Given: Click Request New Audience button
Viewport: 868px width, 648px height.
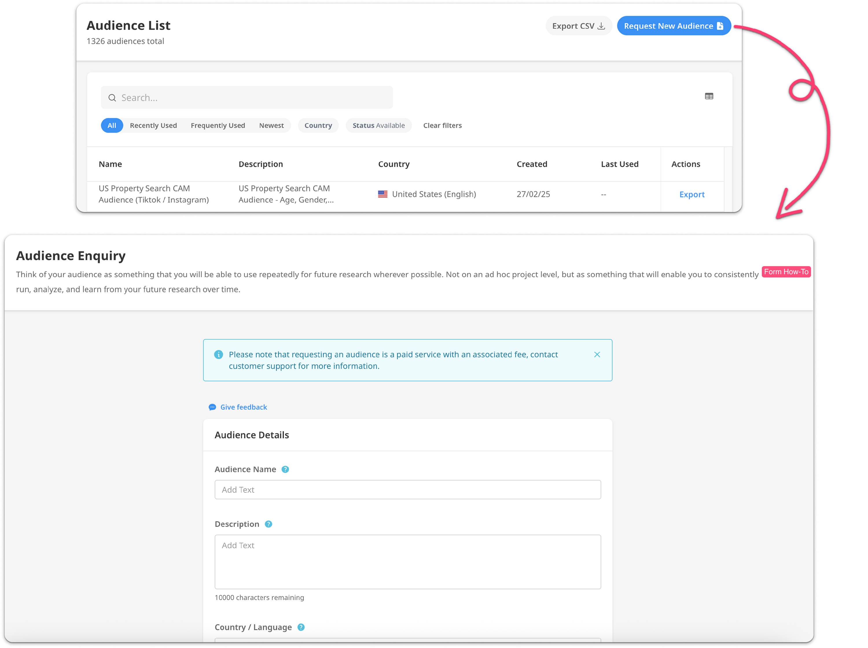Looking at the screenshot, I should tap(674, 26).
